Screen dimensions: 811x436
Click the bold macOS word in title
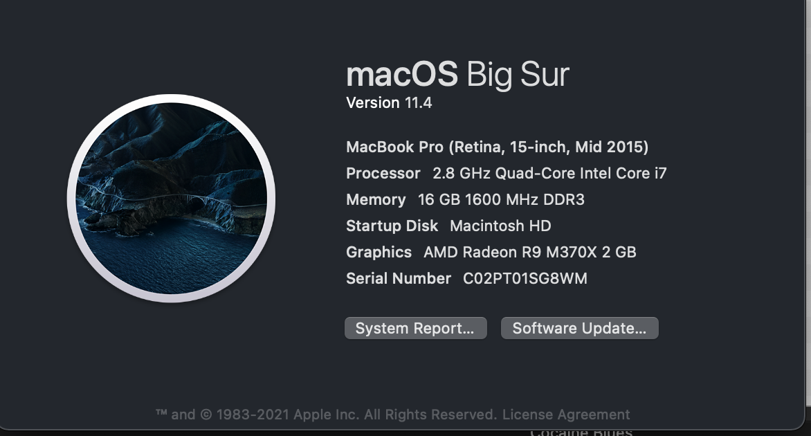coord(401,74)
